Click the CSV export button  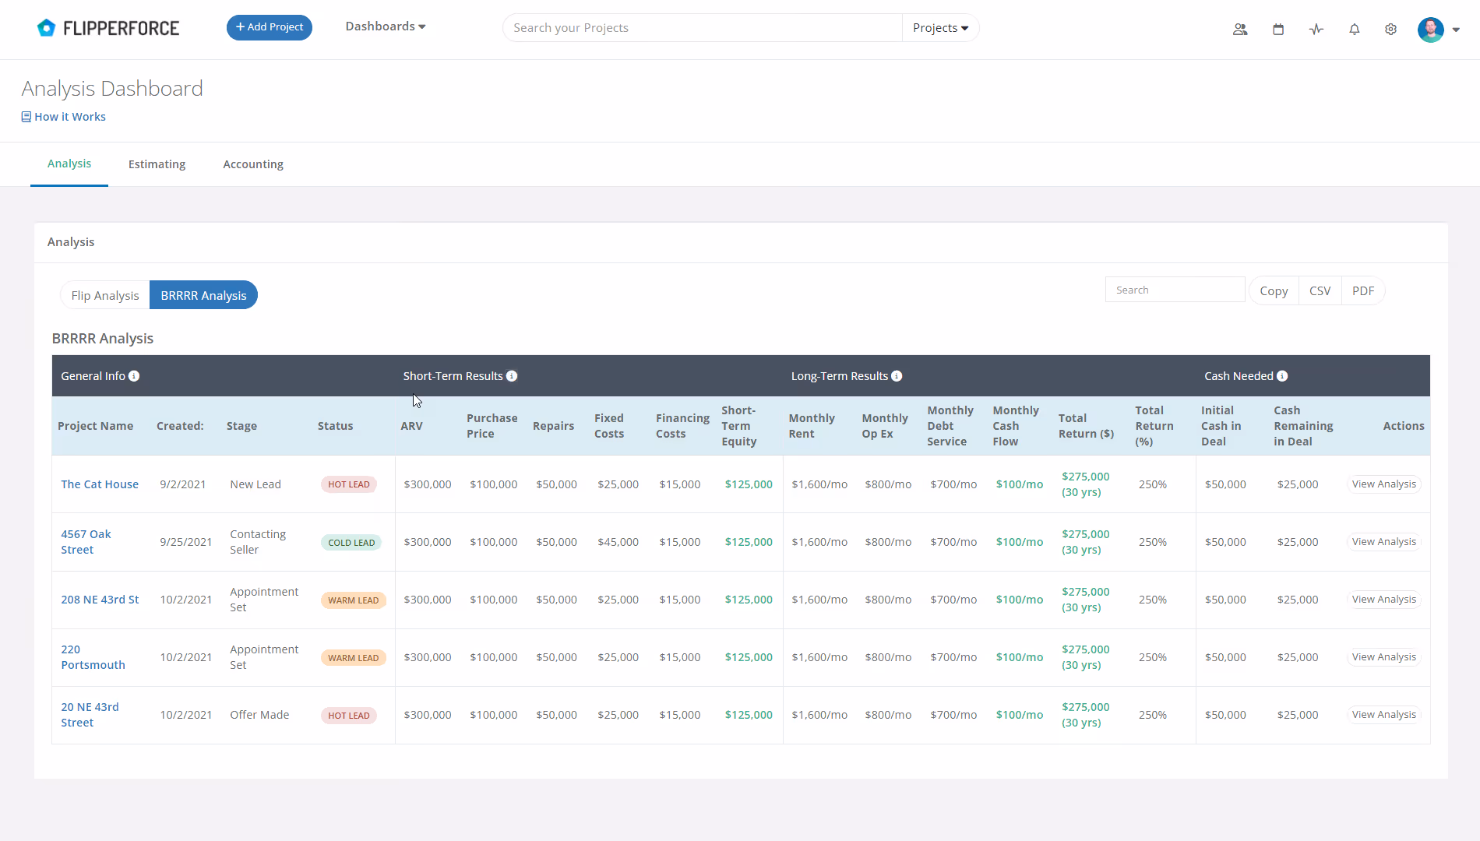[x=1320, y=290]
